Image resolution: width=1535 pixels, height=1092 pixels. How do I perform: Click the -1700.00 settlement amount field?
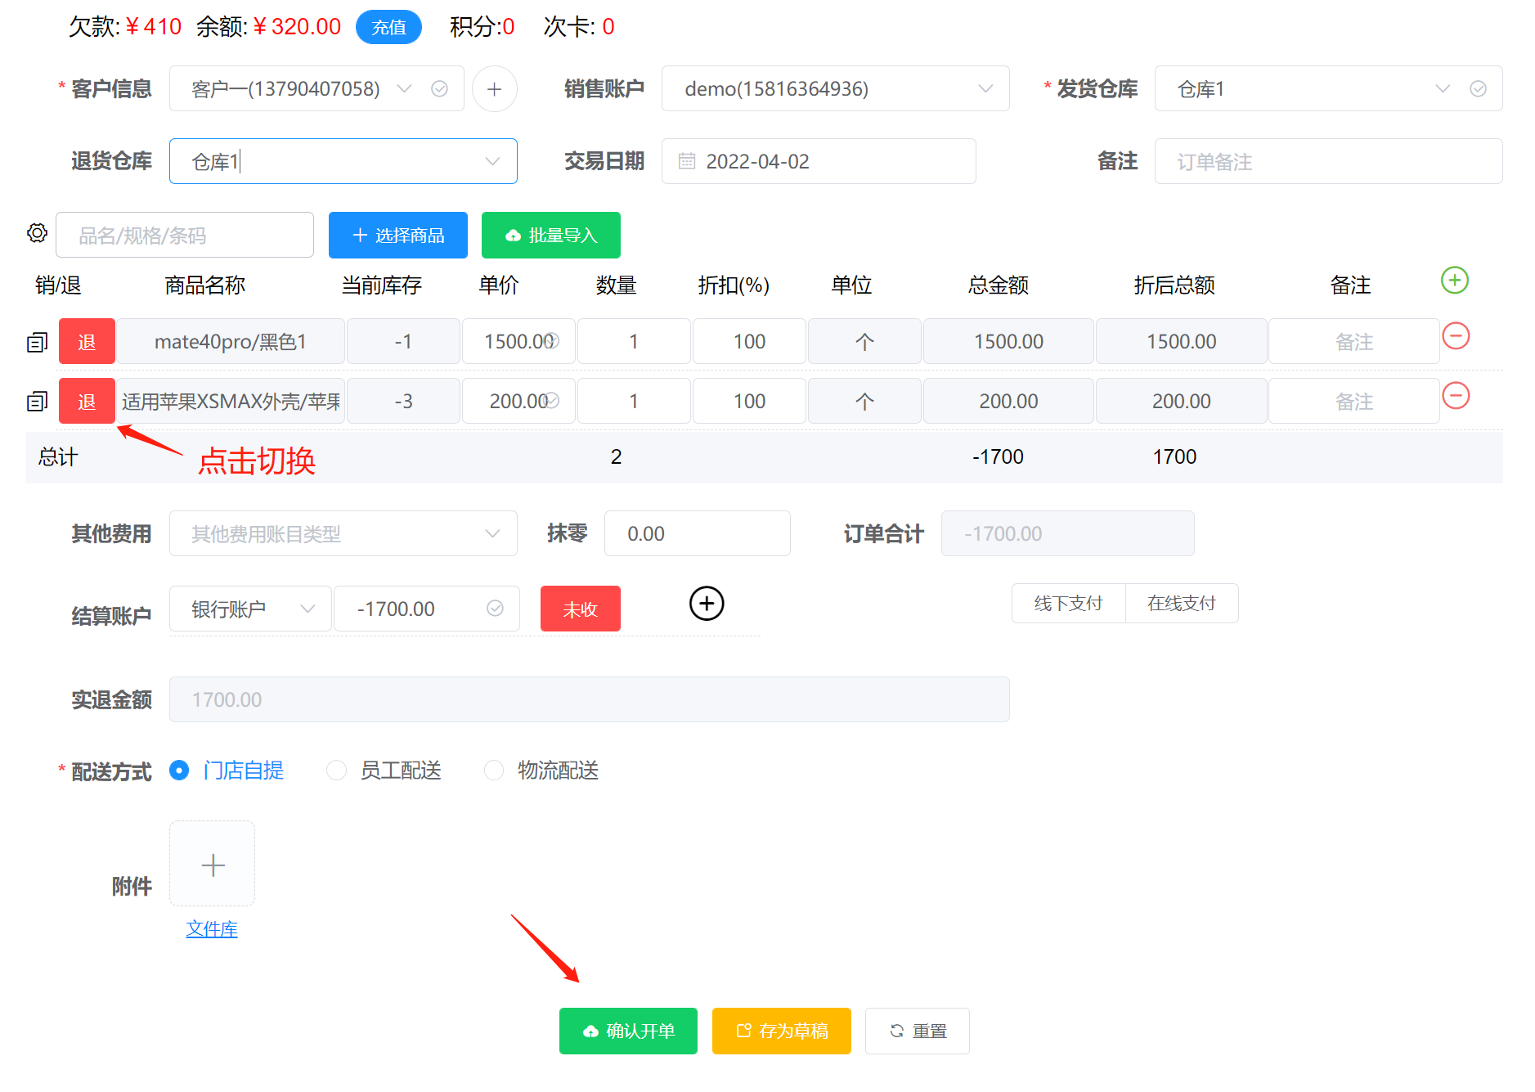point(427,609)
